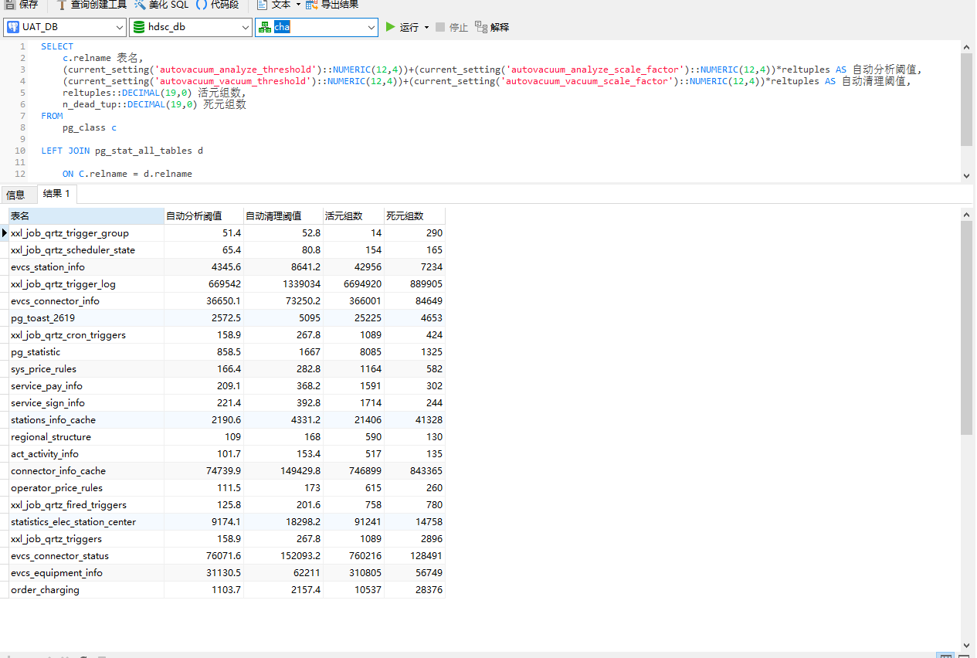Click the results grid vertical scrollbar thumb
The height and width of the screenshot is (658, 977).
pyautogui.click(x=966, y=327)
